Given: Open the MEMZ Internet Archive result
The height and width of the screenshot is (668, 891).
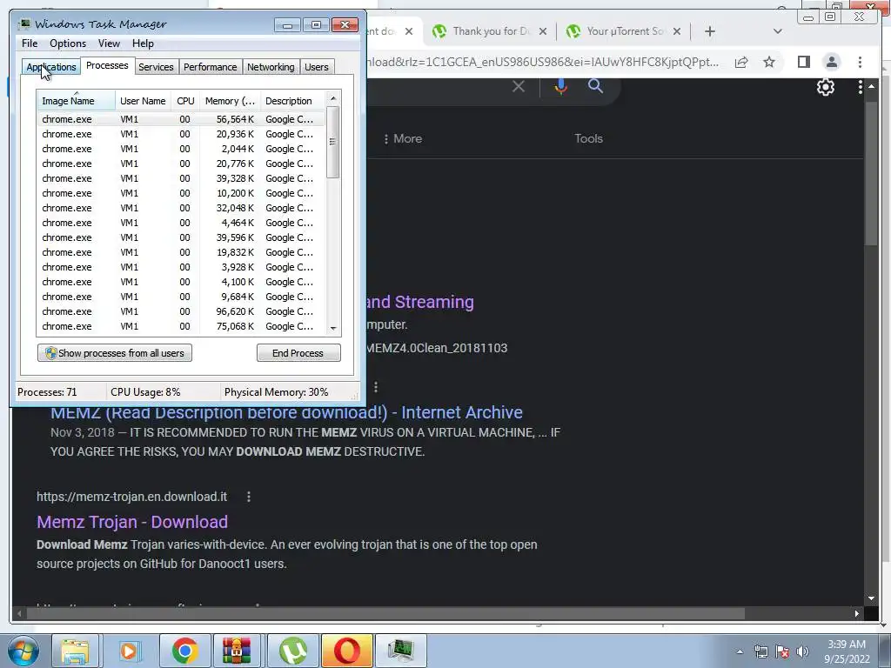Looking at the screenshot, I should pos(286,411).
